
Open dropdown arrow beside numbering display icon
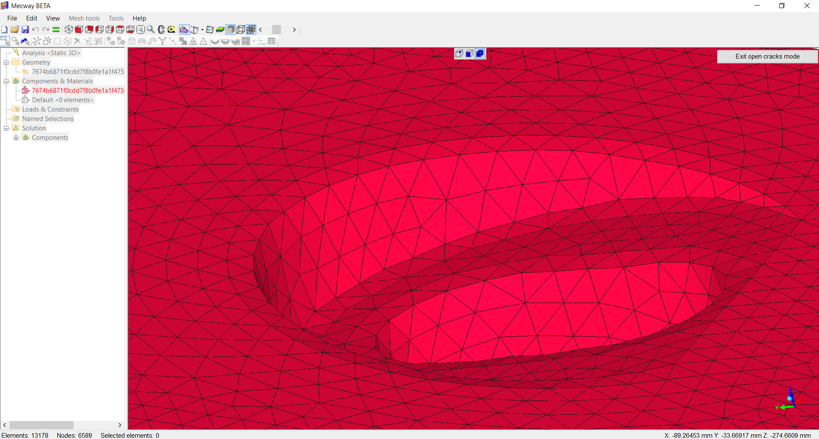[202, 29]
